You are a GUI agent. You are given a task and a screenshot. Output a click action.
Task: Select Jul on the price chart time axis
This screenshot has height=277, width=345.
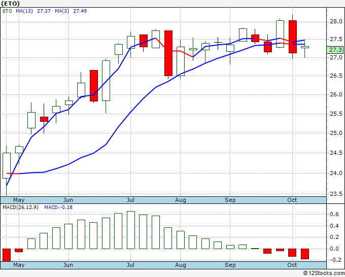tap(130, 200)
